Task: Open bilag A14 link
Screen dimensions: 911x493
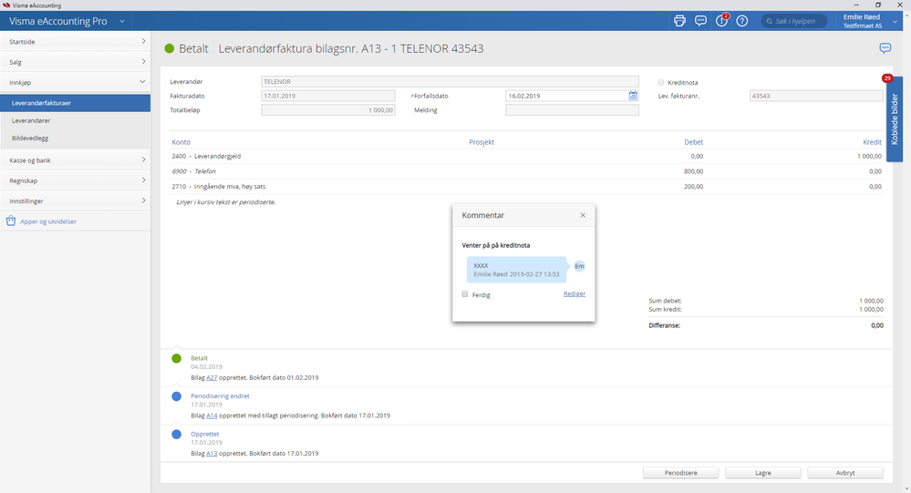Action: click(x=212, y=416)
